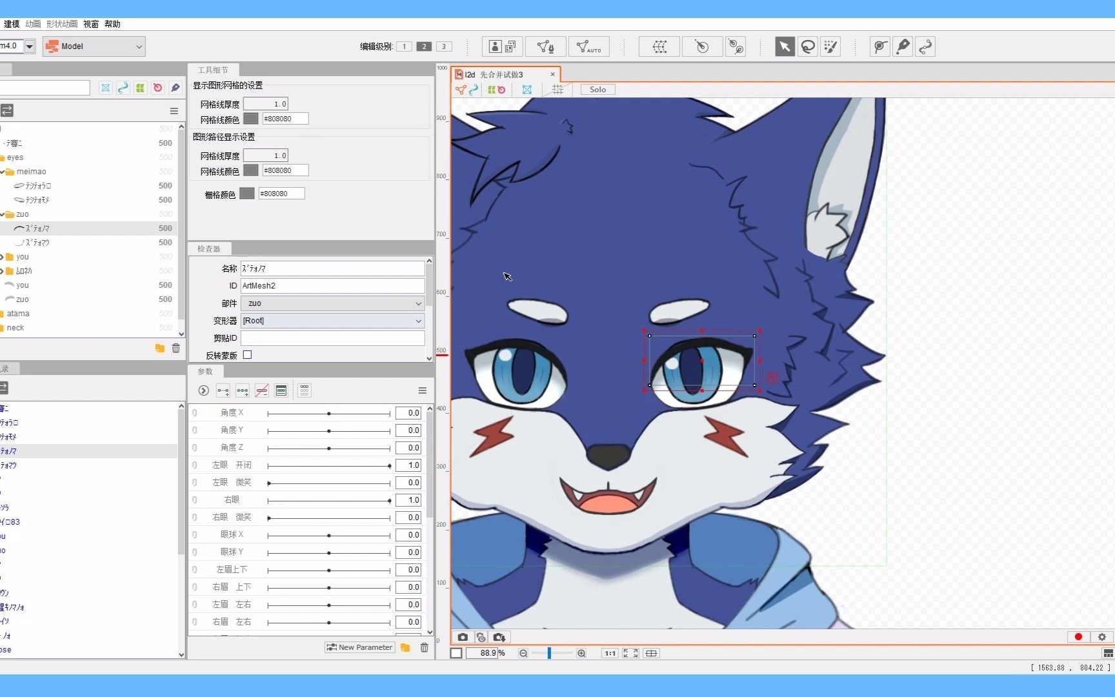Toggle the canvas grid display icon
The image size is (1115, 697).
(557, 90)
